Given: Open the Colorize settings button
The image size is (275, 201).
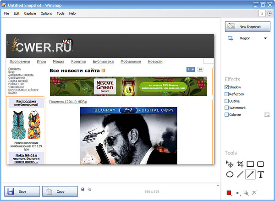Looking at the screenshot, I should (266, 114).
